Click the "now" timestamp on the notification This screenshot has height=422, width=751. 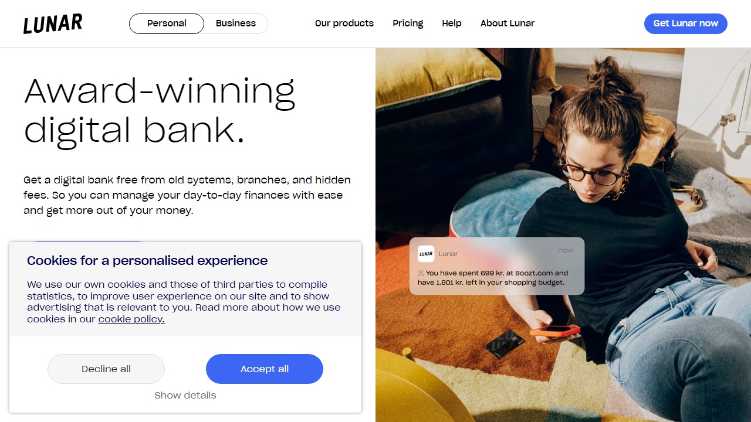point(566,250)
